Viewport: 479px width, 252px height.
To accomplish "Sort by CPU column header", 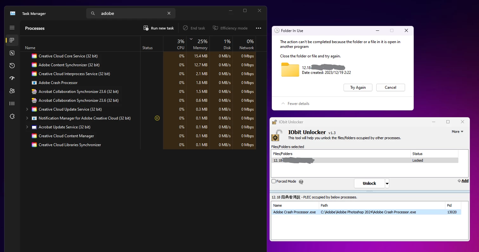I will coord(175,44).
